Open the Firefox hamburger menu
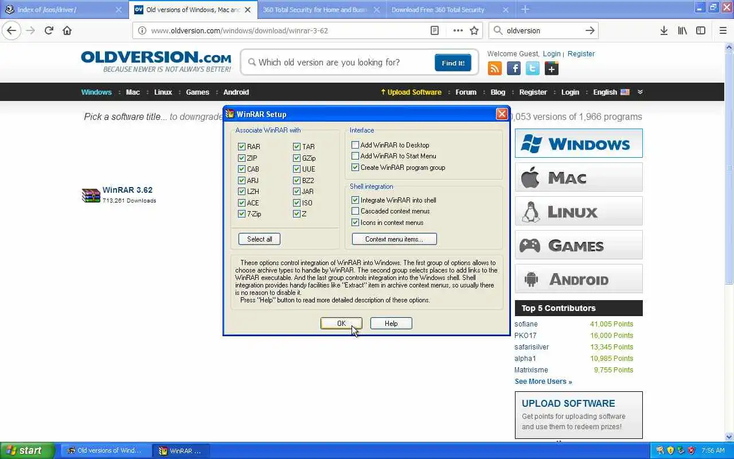This screenshot has height=459, width=734. [x=723, y=30]
